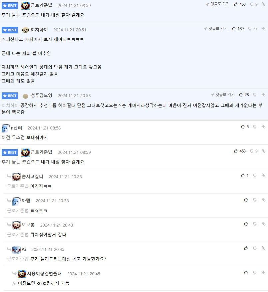Hit thumbs-down on 아멘's reply
268x292 pixels.
pyautogui.click(x=255, y=200)
